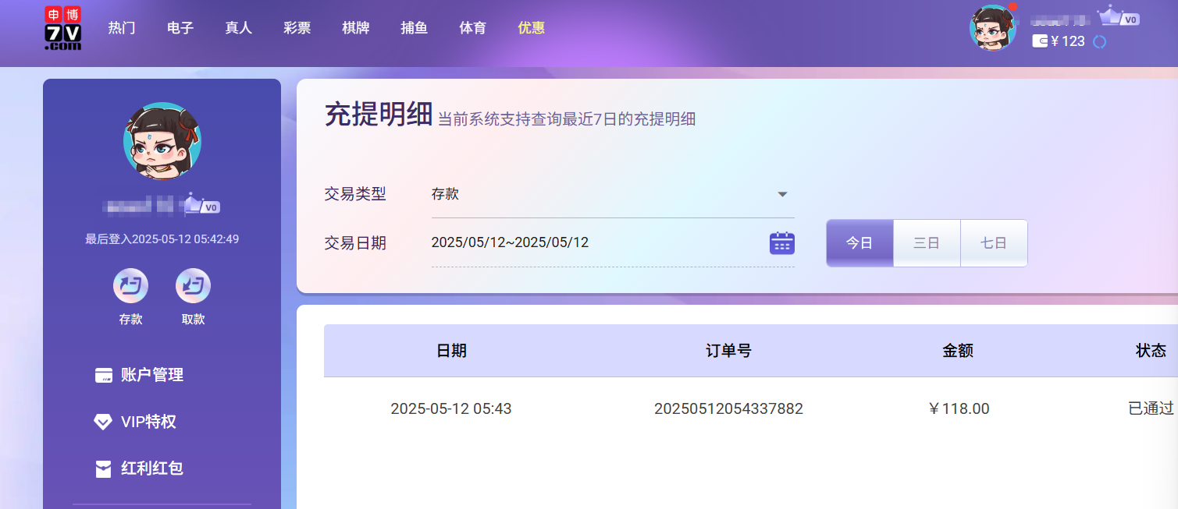Click the top-right user avatar
Screen dimensions: 1178x509
tap(992, 28)
